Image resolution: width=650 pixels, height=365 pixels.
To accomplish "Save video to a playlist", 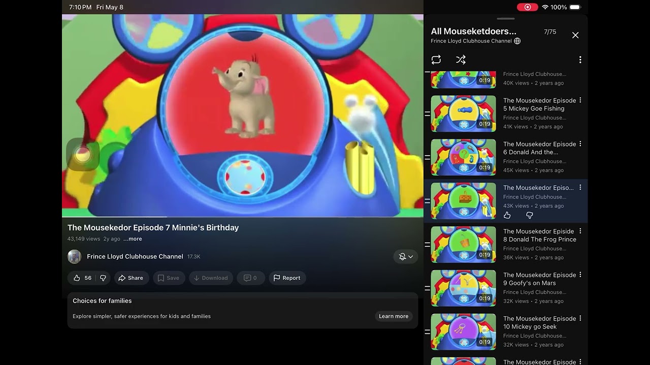I will (169, 278).
